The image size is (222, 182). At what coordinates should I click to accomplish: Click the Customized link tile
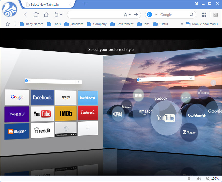(x=66, y=129)
